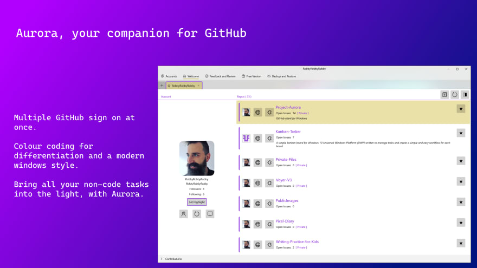Click owner avatar on Project-Aurora row

pyautogui.click(x=246, y=113)
